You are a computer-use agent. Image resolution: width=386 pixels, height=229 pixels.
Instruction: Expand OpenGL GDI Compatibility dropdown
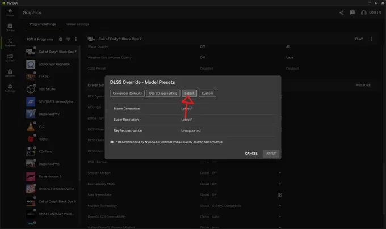[280, 217]
